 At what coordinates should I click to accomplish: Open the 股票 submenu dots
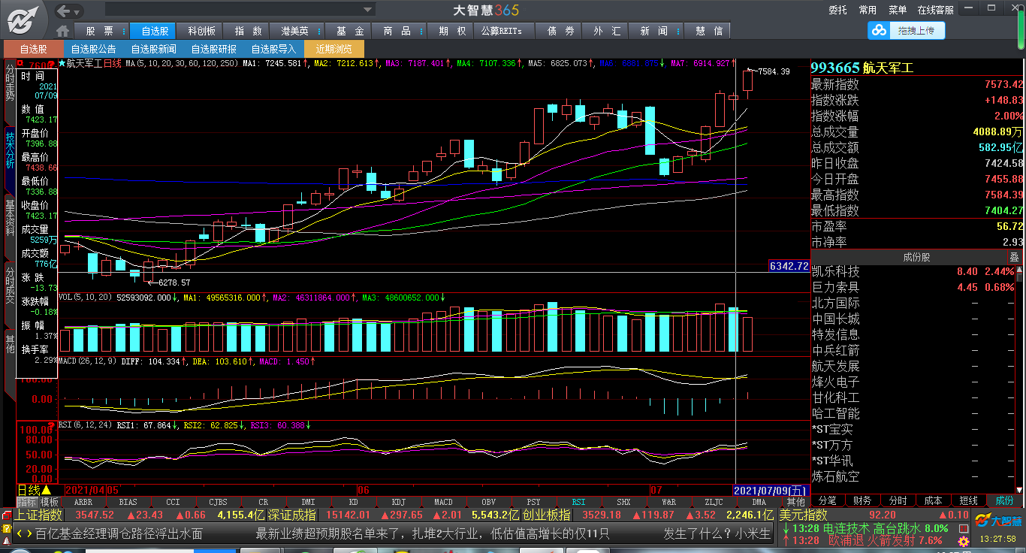[124, 31]
